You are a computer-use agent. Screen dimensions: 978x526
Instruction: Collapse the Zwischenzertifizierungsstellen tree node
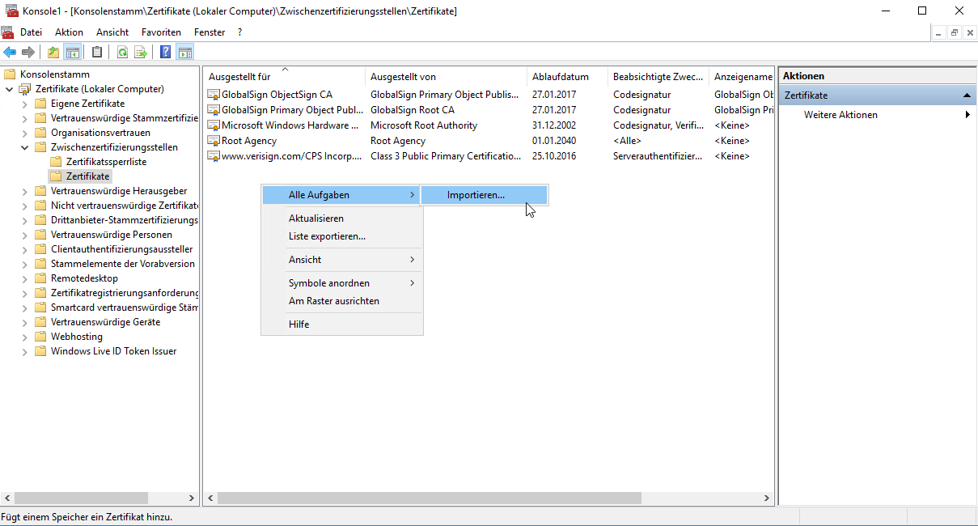pos(24,147)
